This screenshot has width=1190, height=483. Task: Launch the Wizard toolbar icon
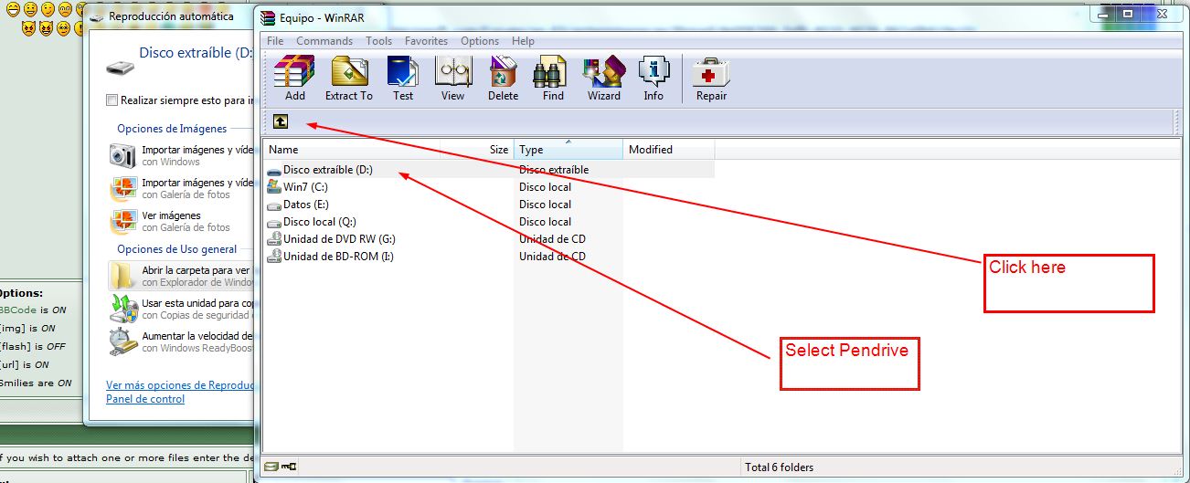pos(603,73)
